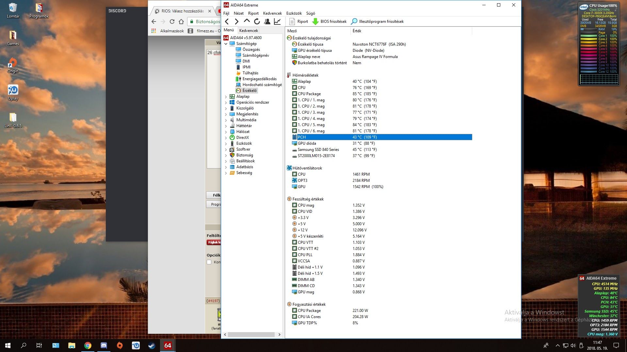Expand the Operációs rendszer tree node

(226, 102)
